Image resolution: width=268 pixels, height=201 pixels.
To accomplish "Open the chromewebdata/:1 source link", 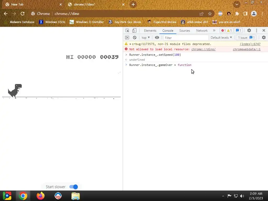I will click(247, 49).
